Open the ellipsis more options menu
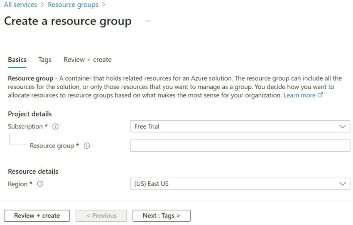The image size is (353, 225). [x=147, y=21]
